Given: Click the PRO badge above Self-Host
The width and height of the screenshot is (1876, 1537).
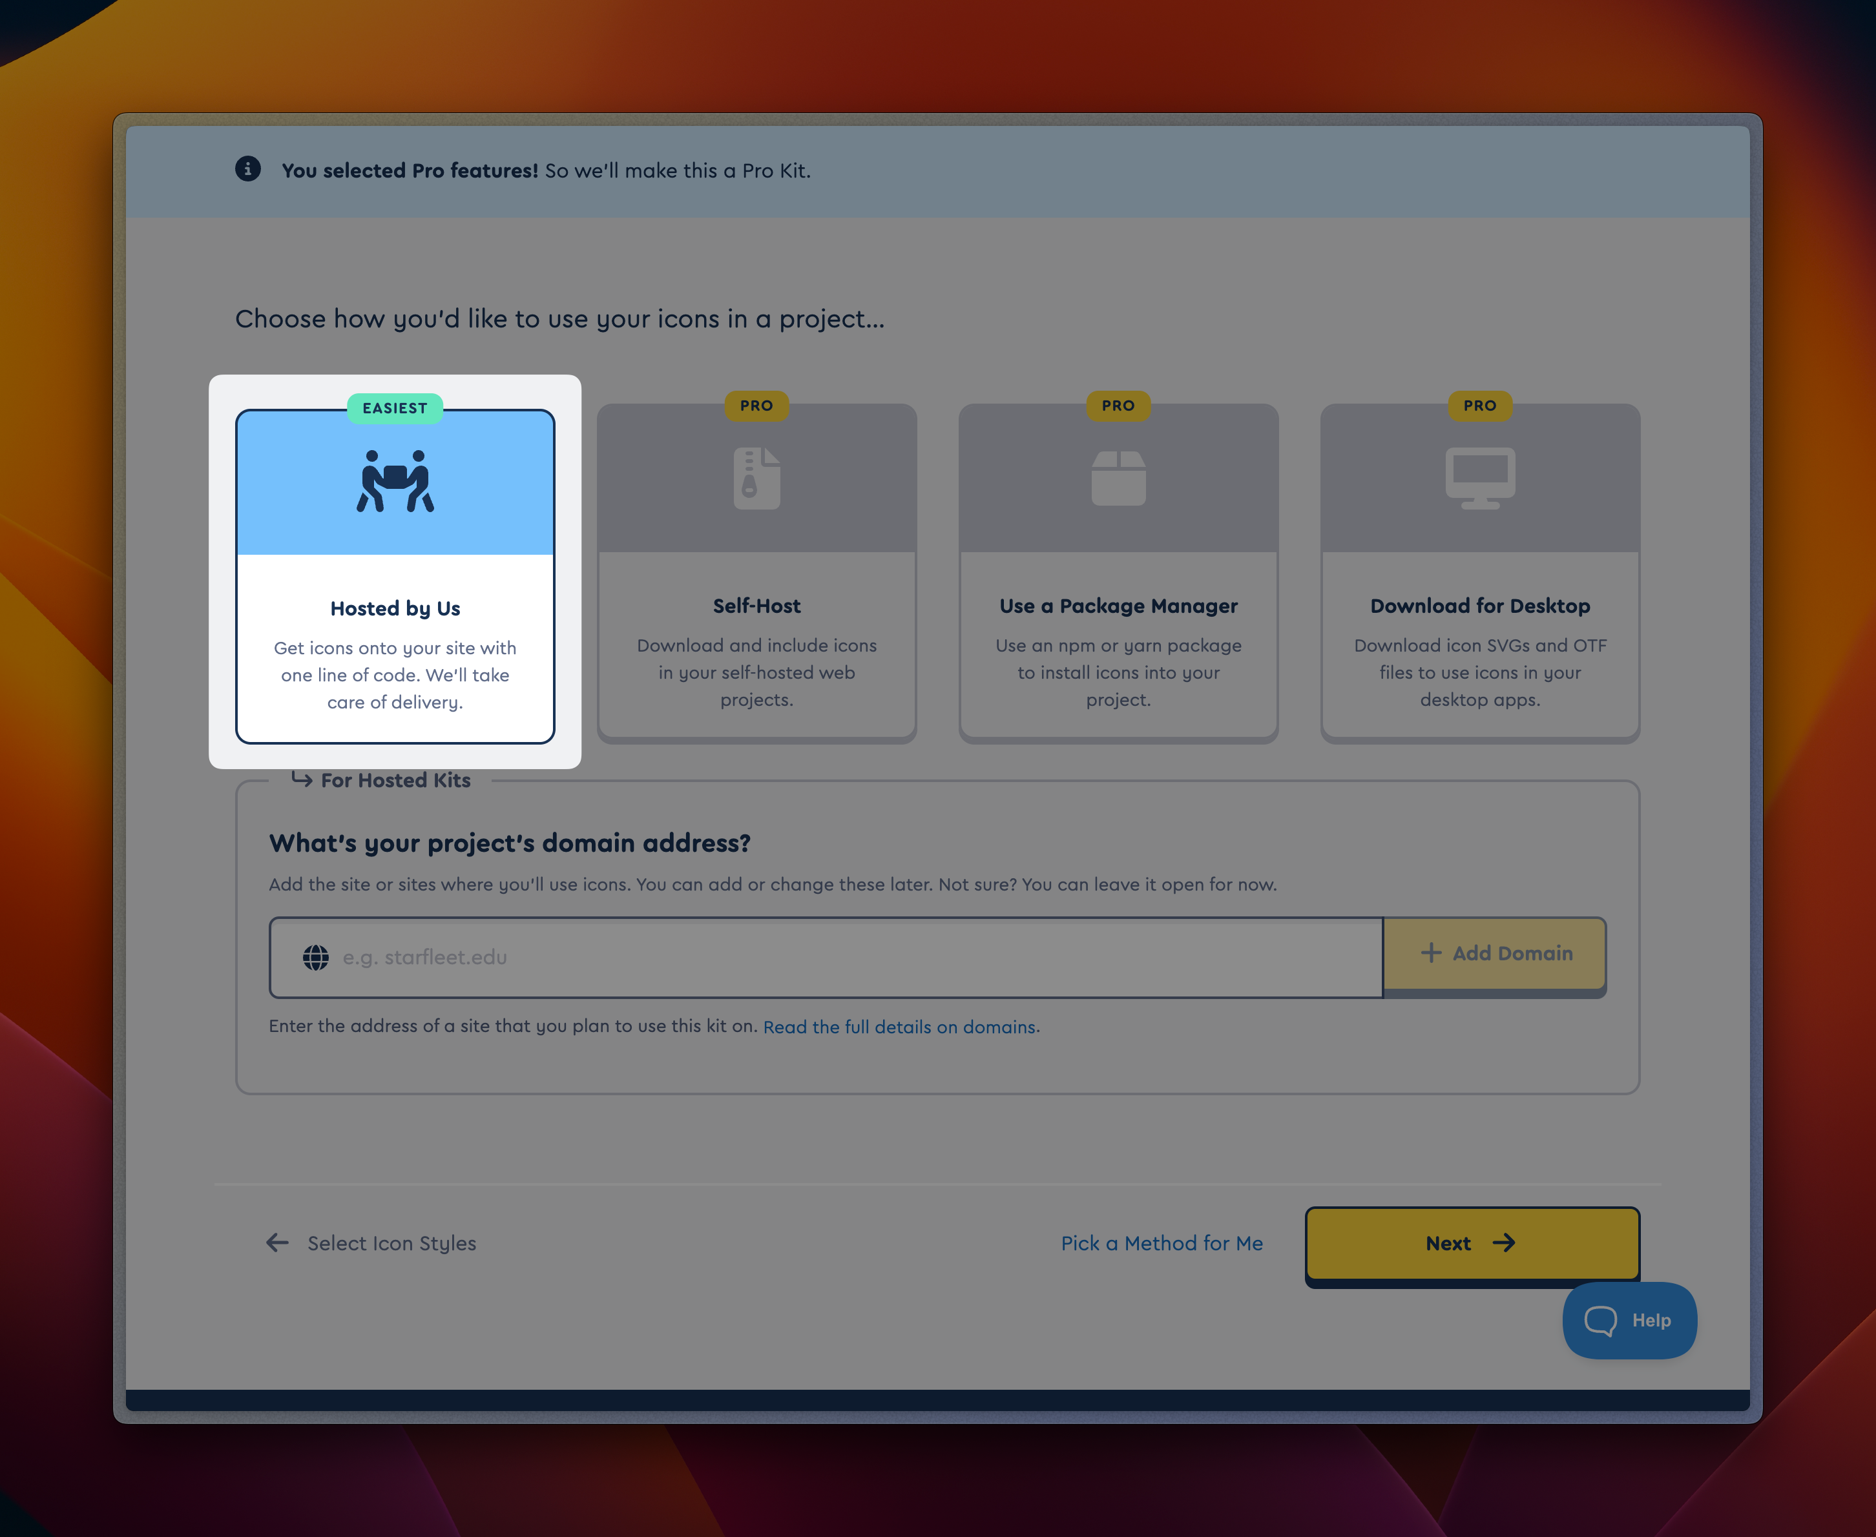Looking at the screenshot, I should [756, 406].
